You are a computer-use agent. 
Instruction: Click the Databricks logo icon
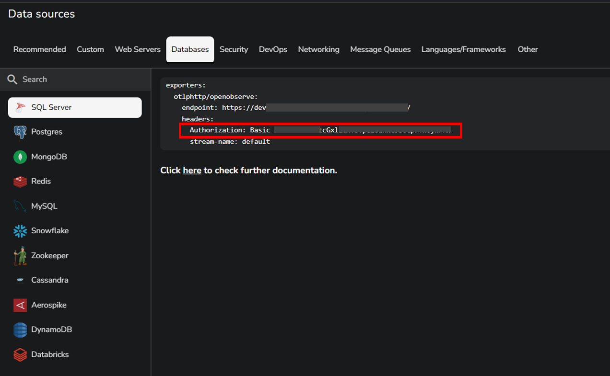pos(20,354)
